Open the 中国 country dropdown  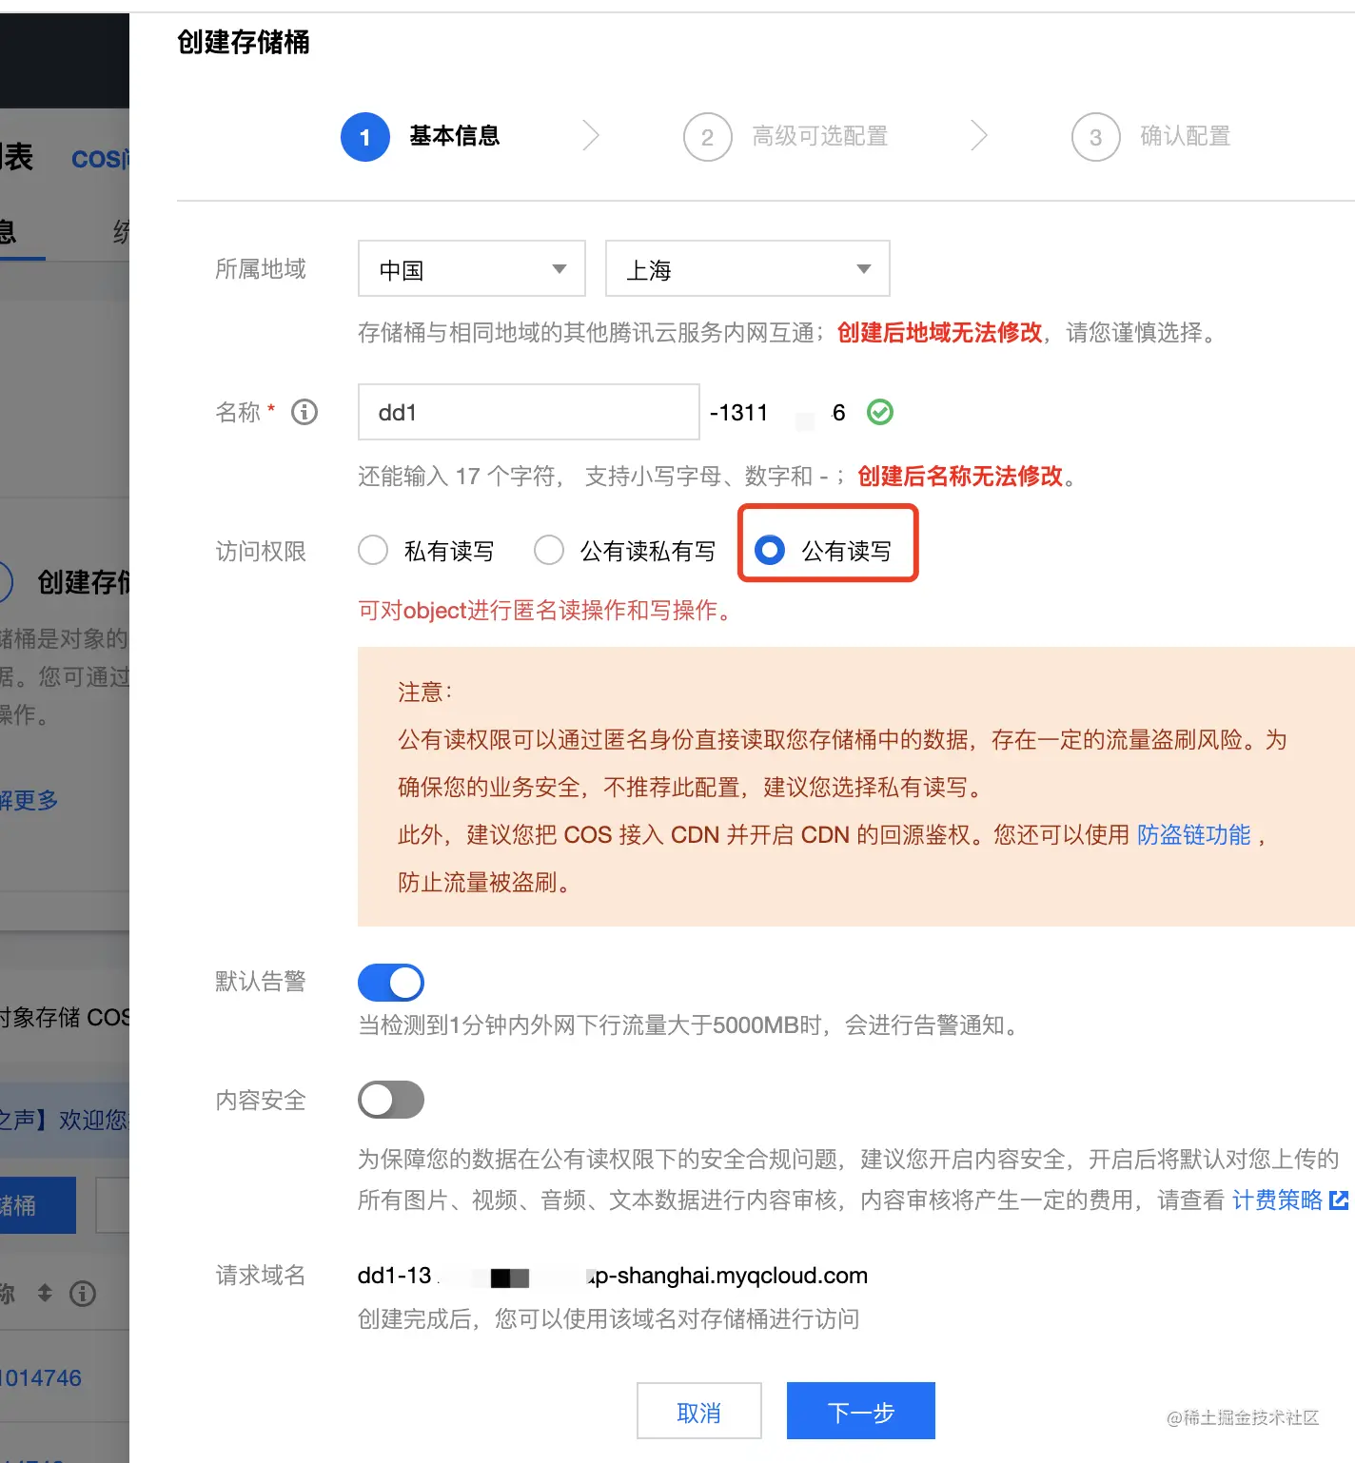[x=472, y=268]
